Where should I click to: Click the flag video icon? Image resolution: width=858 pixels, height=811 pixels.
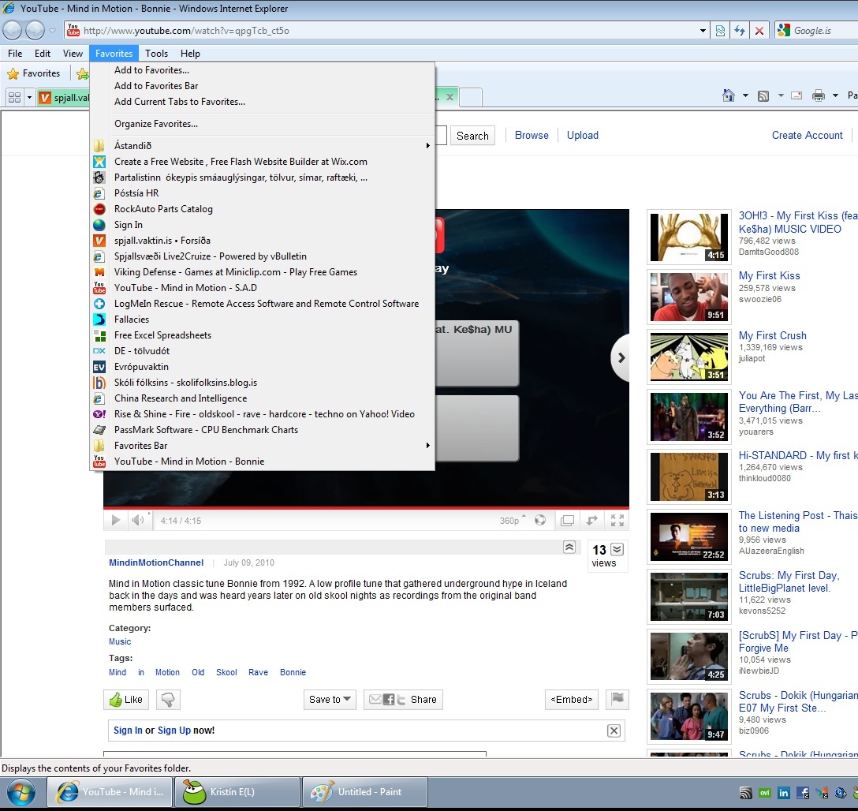(x=618, y=699)
